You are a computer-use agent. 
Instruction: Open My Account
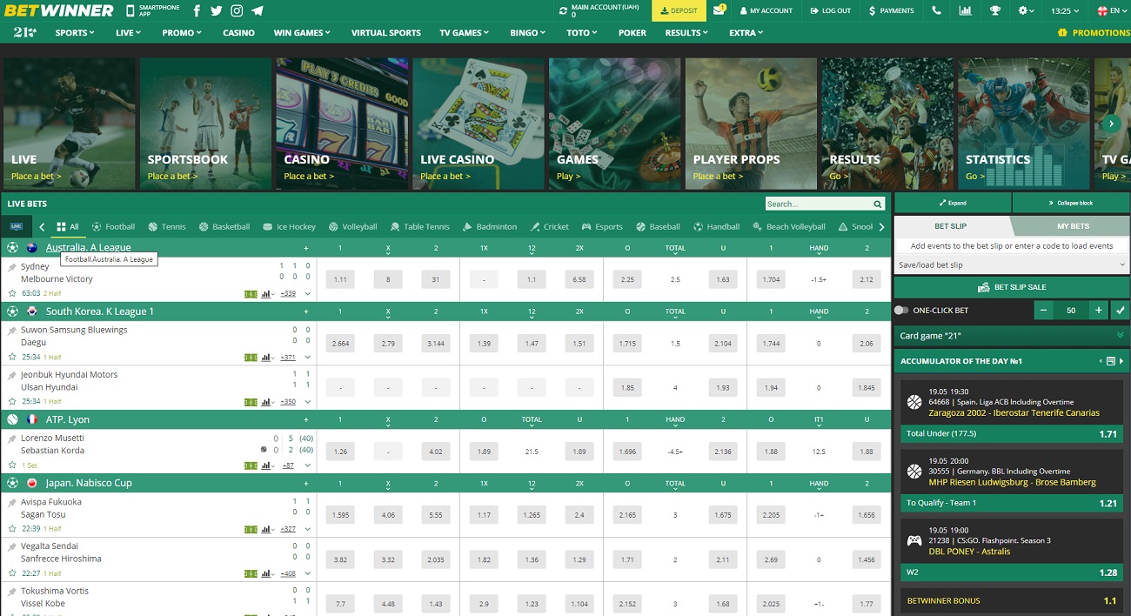(x=766, y=11)
